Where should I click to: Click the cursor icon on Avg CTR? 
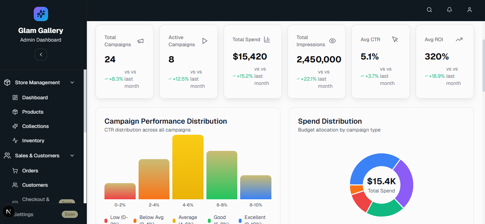395,39
